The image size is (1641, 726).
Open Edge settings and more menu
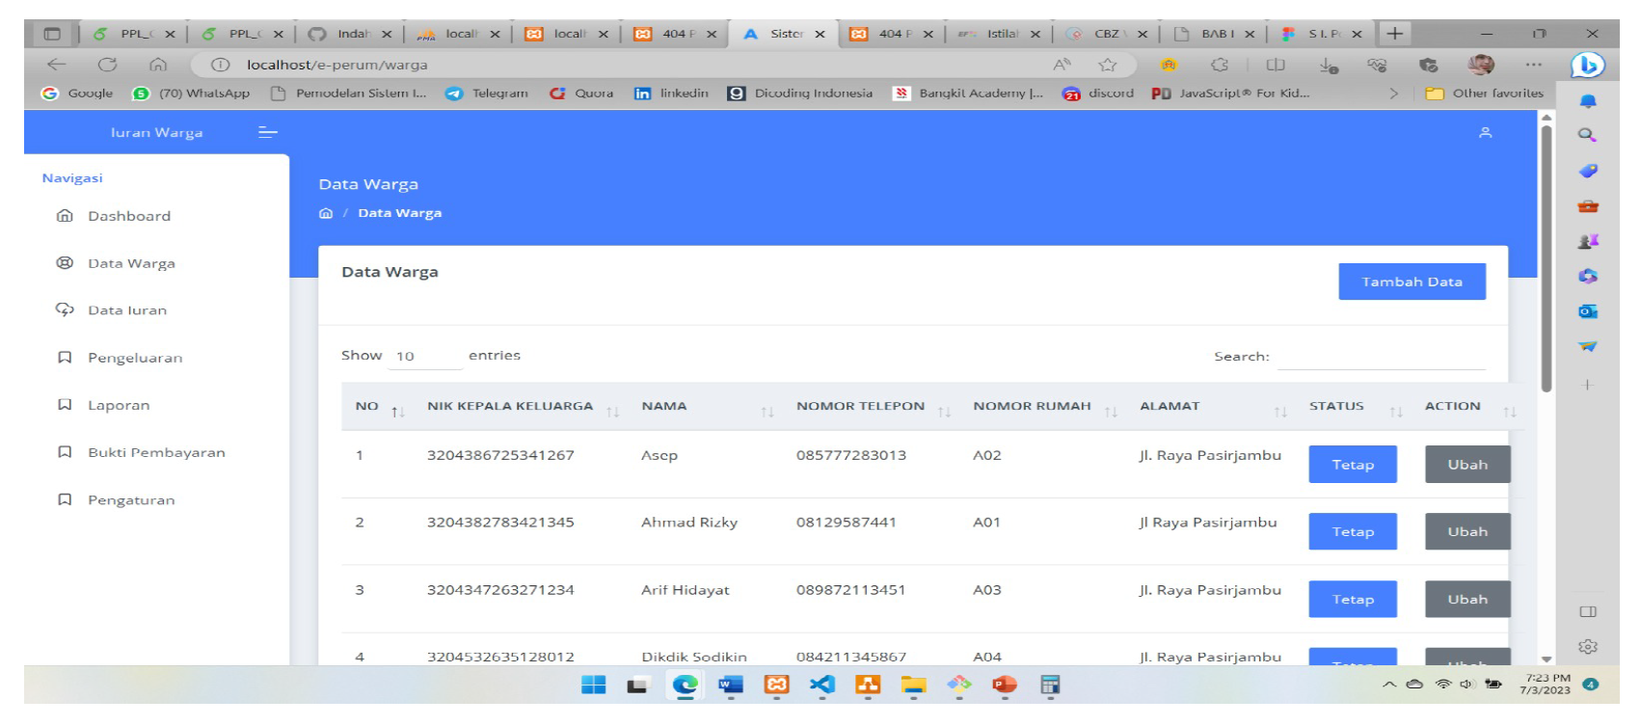pyautogui.click(x=1533, y=65)
